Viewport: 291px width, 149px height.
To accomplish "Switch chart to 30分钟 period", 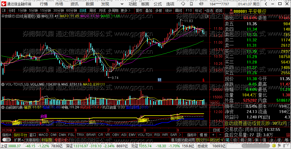I will (59, 10).
